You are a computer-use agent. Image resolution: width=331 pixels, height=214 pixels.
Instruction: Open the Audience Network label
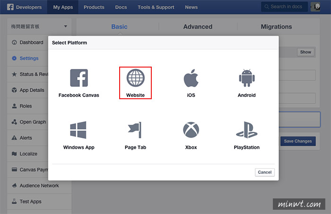[39, 186]
